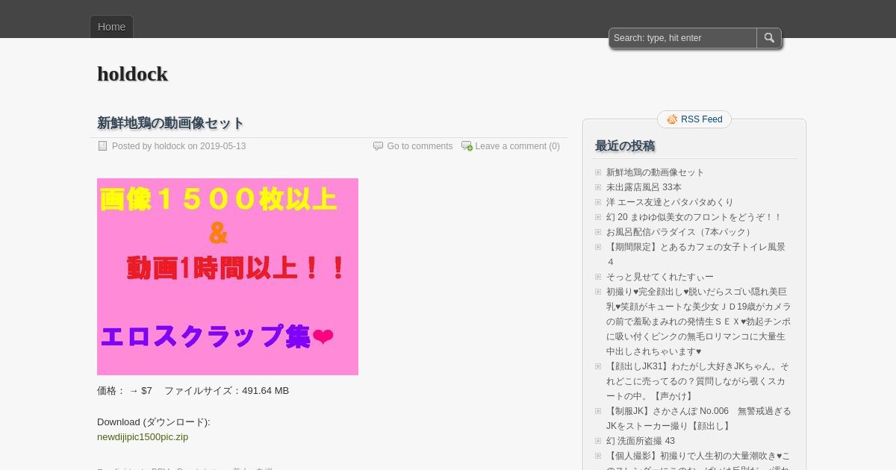Open sidebar post 洋 エース友達とパタパタめくり
This screenshot has width=896, height=470.
[x=670, y=202]
